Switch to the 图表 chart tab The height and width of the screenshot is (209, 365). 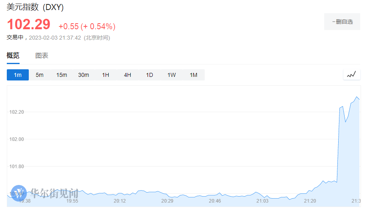coord(42,56)
